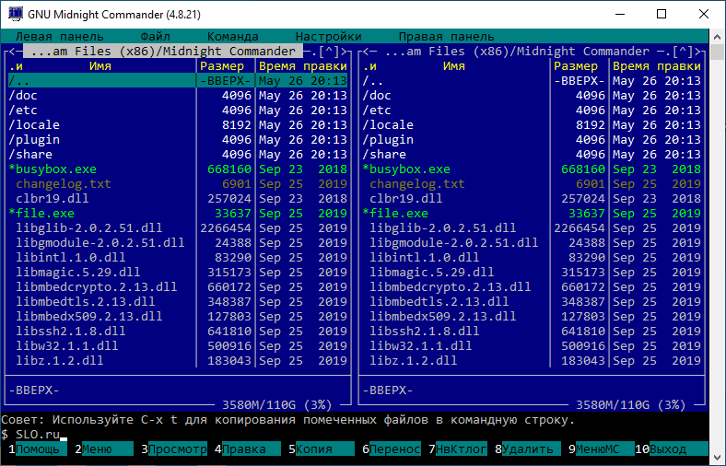Select /doc folder in left panel
726x466 pixels.
point(178,96)
